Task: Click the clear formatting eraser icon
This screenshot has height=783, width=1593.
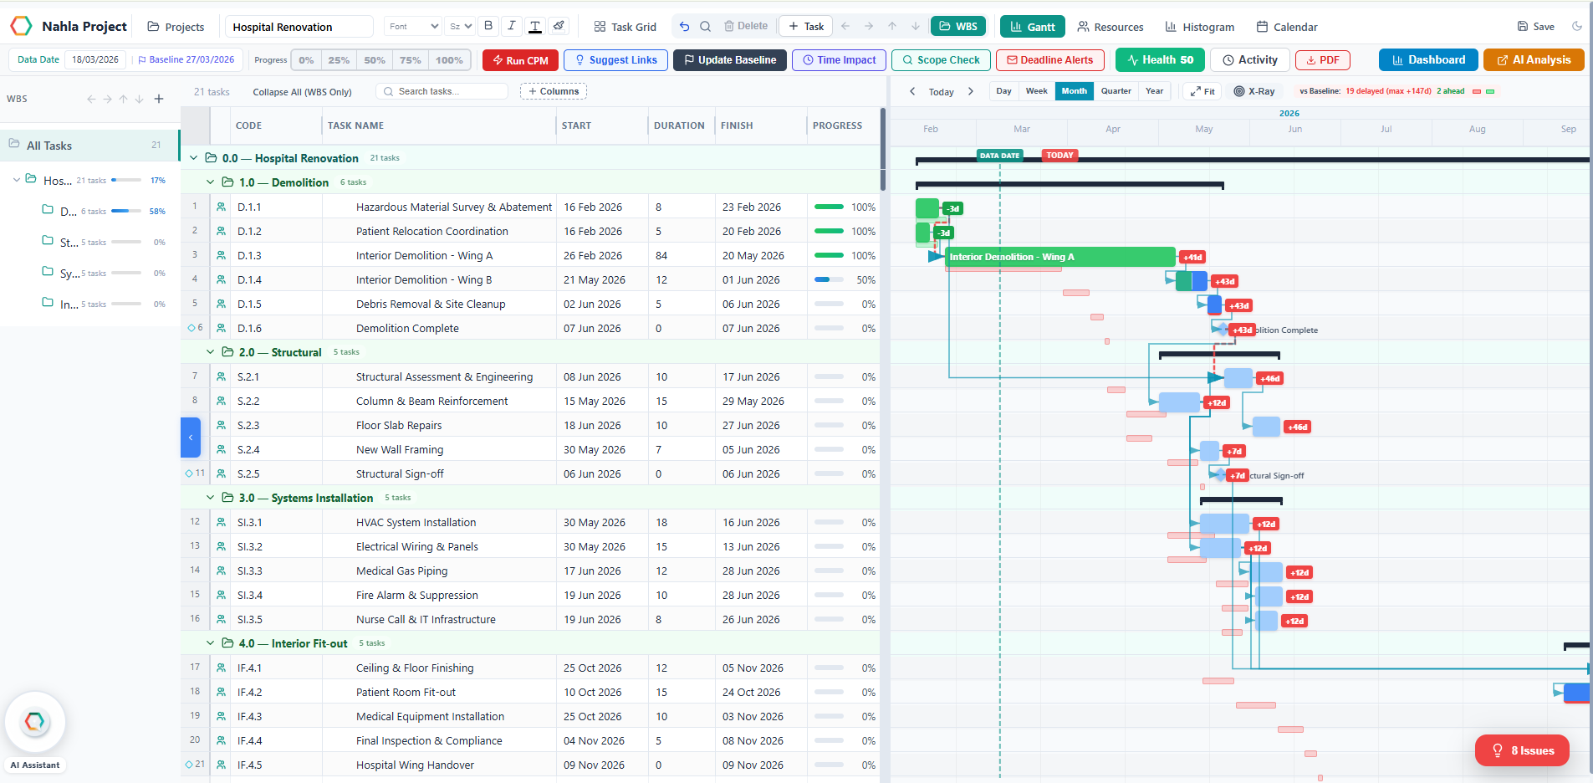Action: (x=559, y=26)
